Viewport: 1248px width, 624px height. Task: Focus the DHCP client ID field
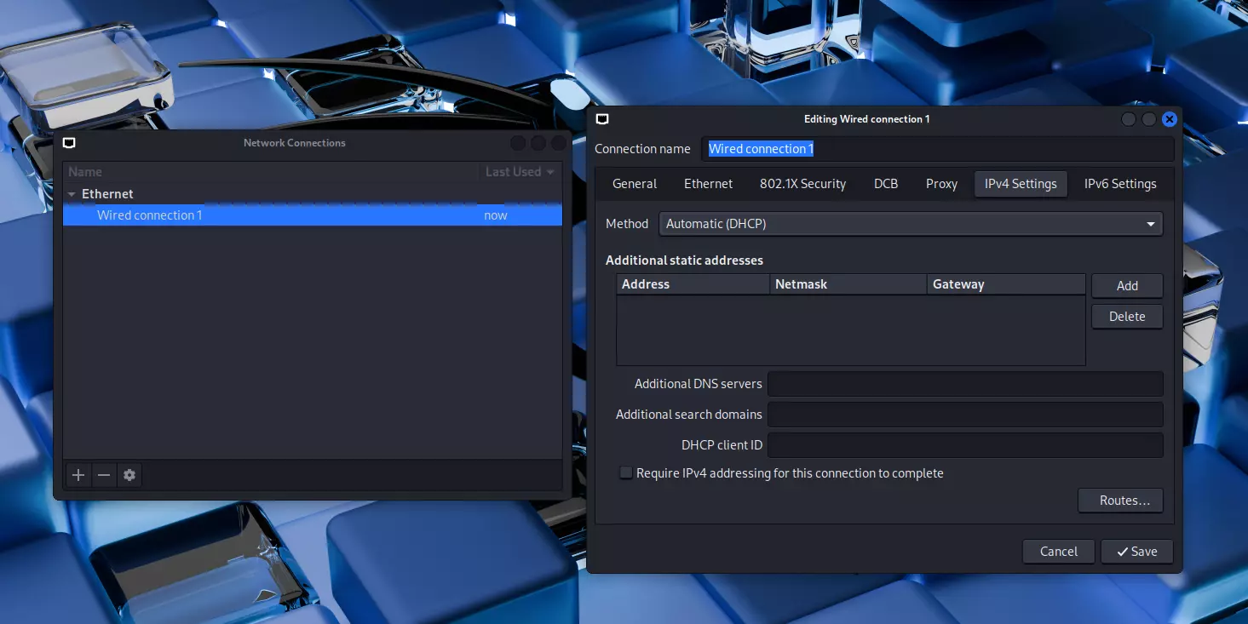(x=964, y=445)
